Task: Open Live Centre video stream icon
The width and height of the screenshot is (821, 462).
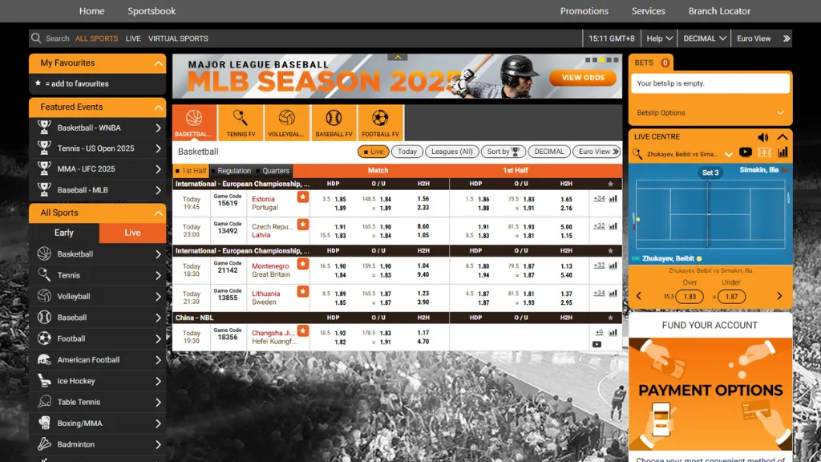Action: click(745, 152)
